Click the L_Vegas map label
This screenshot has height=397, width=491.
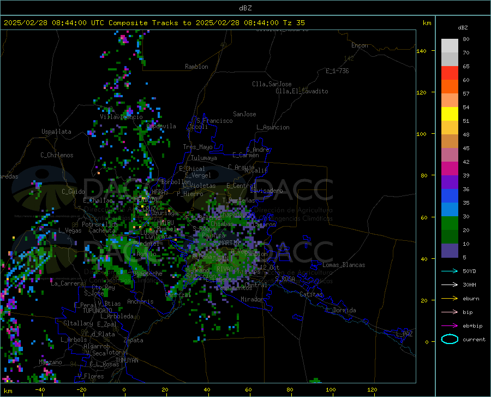click(70, 230)
